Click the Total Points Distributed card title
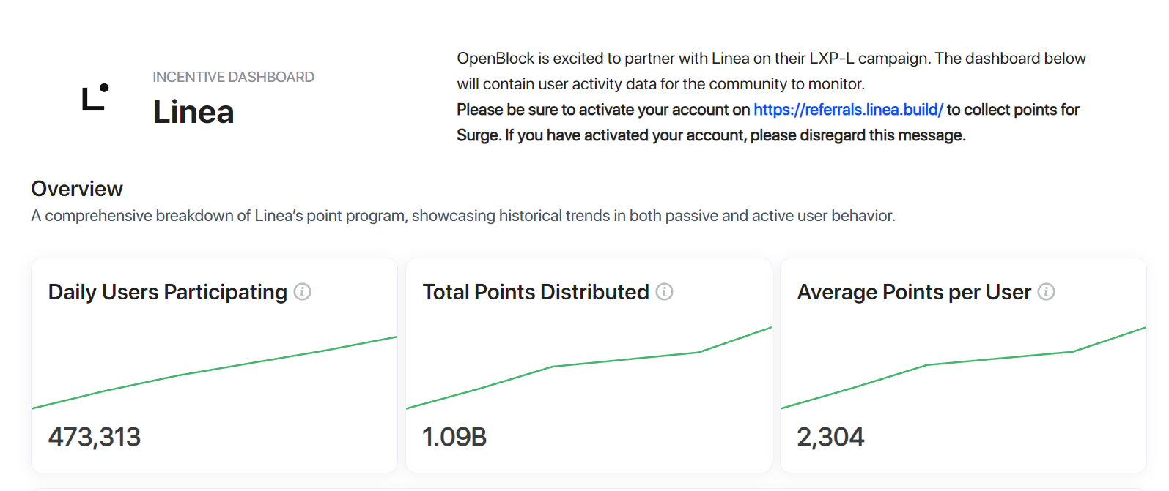1169x491 pixels. pyautogui.click(x=536, y=292)
